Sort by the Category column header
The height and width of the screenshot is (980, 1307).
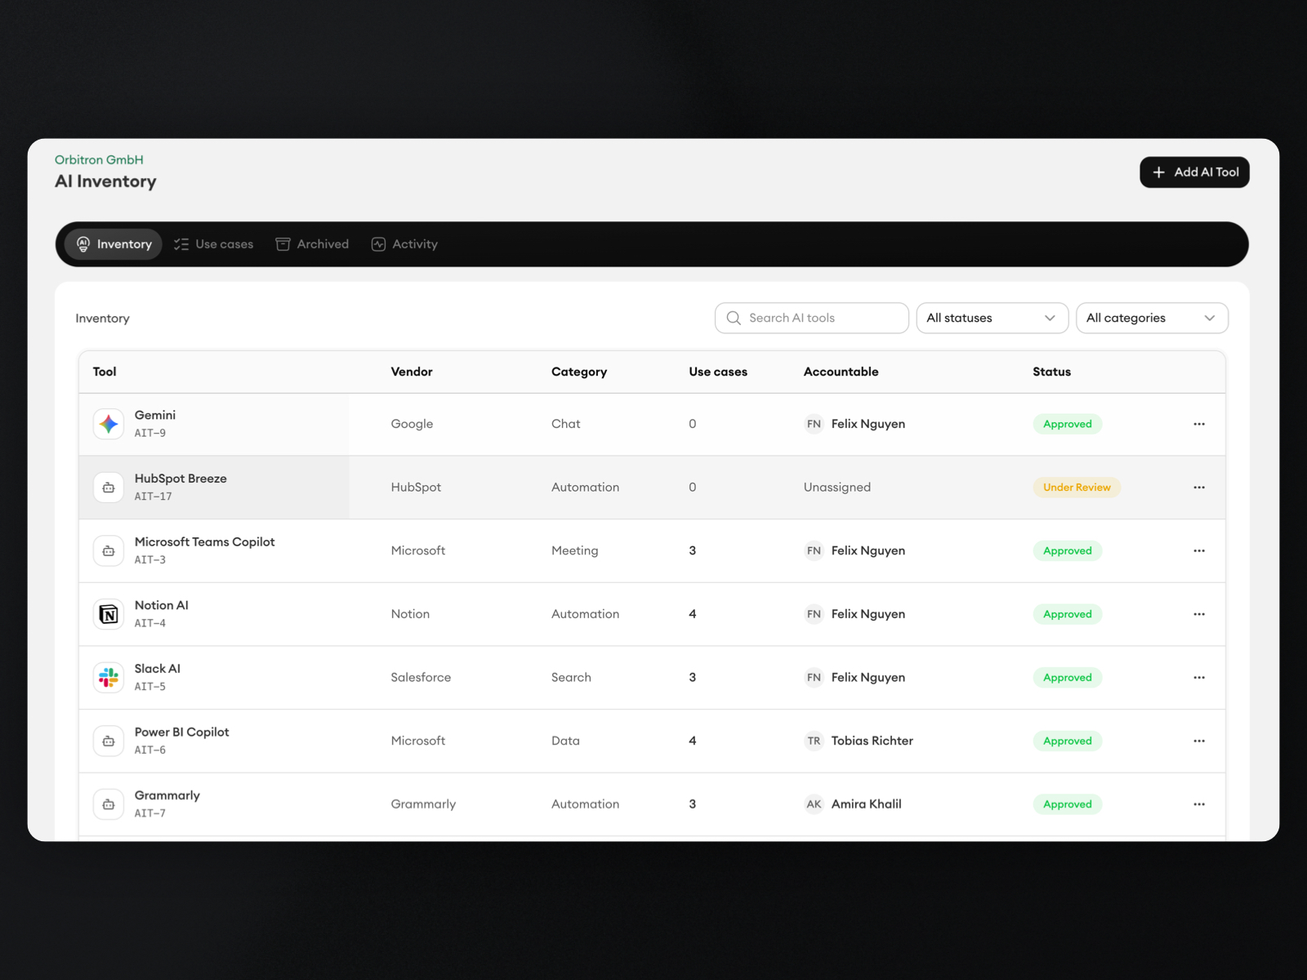click(579, 372)
